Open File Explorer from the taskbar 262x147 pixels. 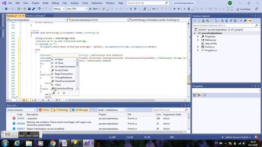(29, 143)
